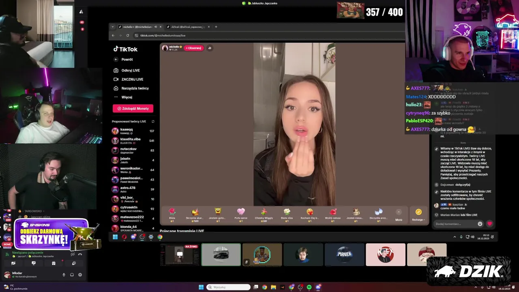
Task: Open nuteczkav suggested live creator
Action: click(x=133, y=150)
